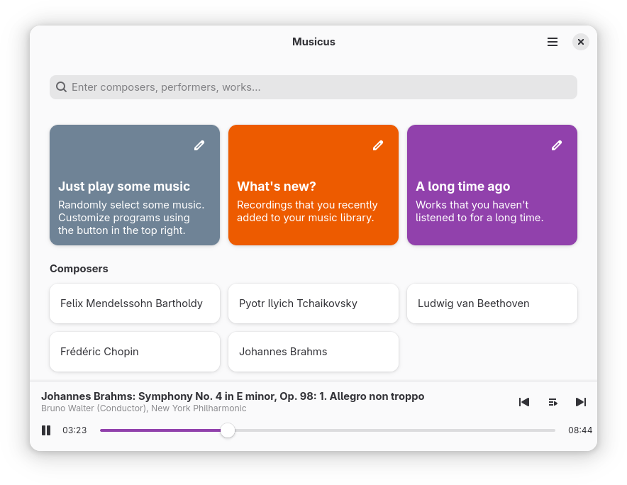This screenshot has height=485, width=627.
Task: Focus the composers, performers, works search field
Action: (319, 87)
